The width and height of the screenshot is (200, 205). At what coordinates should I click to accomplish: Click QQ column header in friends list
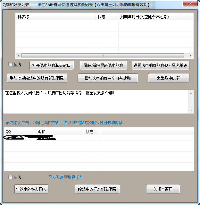tap(20, 132)
